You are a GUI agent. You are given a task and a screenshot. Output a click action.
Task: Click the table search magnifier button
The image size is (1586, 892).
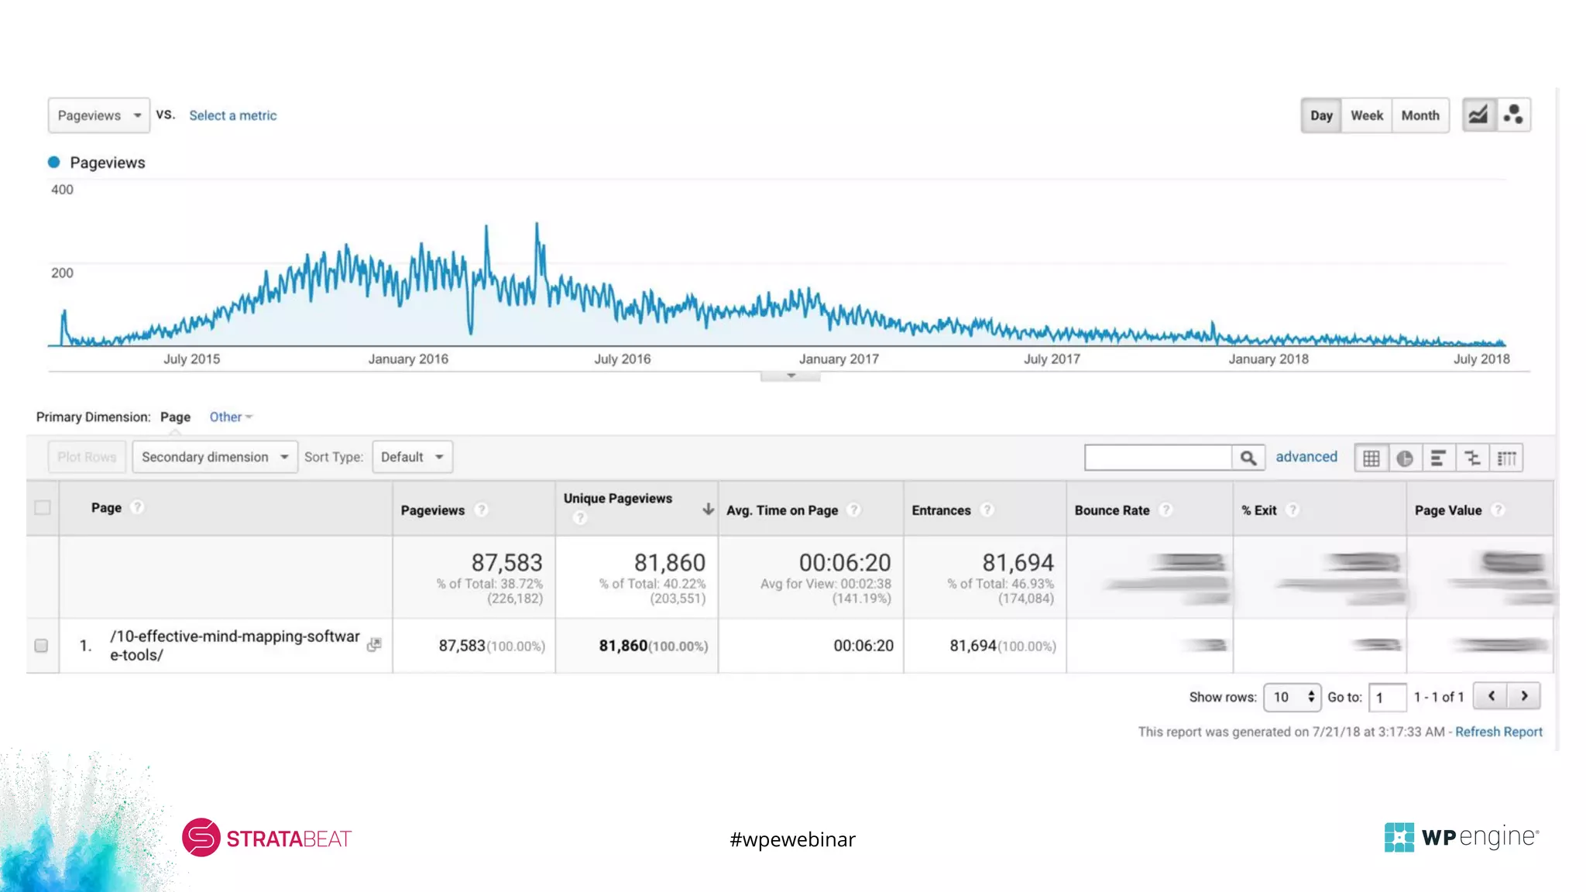1248,458
